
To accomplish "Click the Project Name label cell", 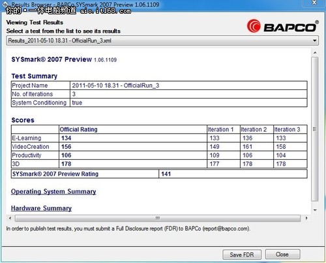I will pos(40,85).
